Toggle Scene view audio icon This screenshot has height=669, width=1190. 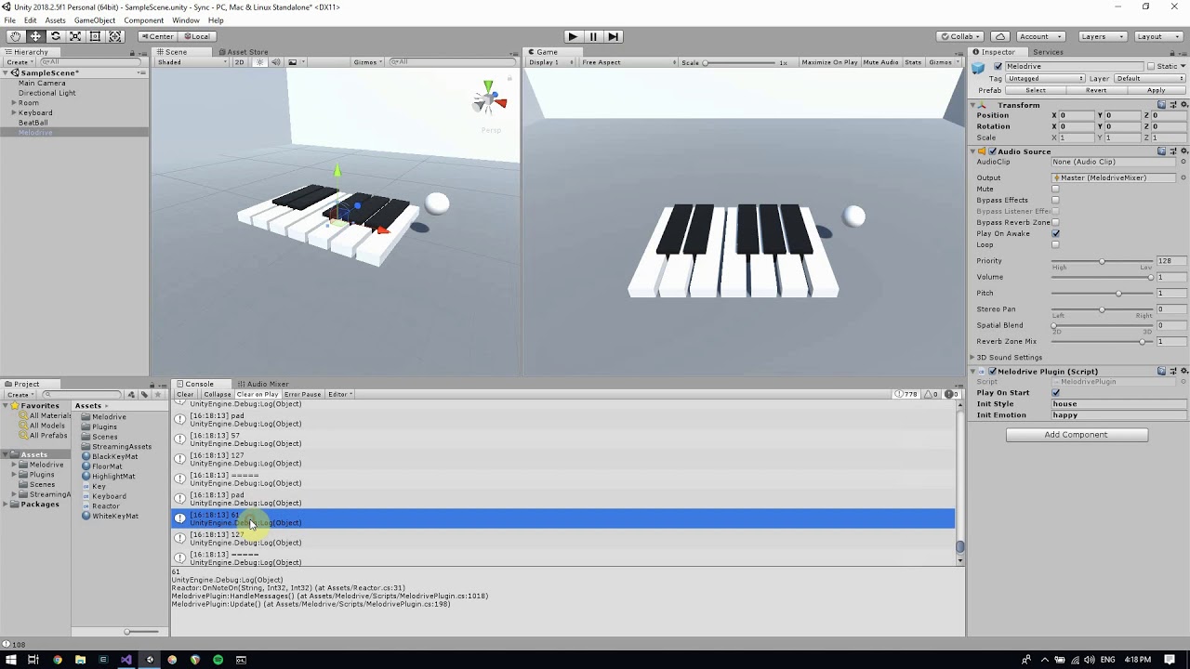(x=276, y=62)
